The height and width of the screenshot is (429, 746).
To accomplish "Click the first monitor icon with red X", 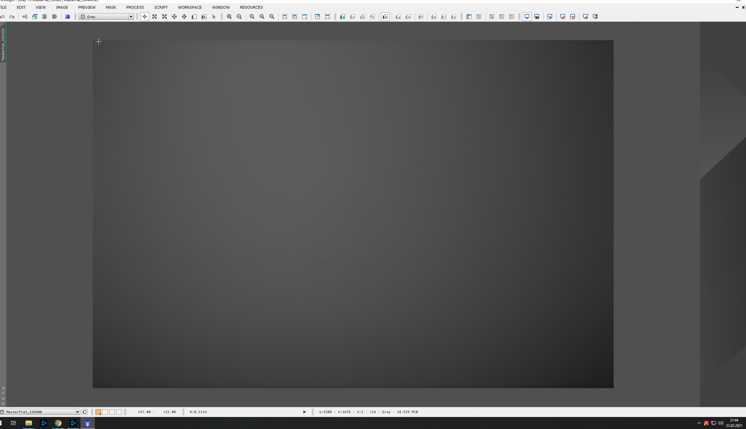I will [563, 17].
